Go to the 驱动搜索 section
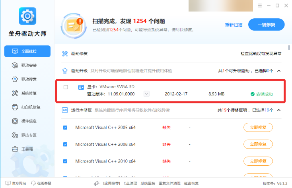This screenshot has width=292, height=188. 27,79
